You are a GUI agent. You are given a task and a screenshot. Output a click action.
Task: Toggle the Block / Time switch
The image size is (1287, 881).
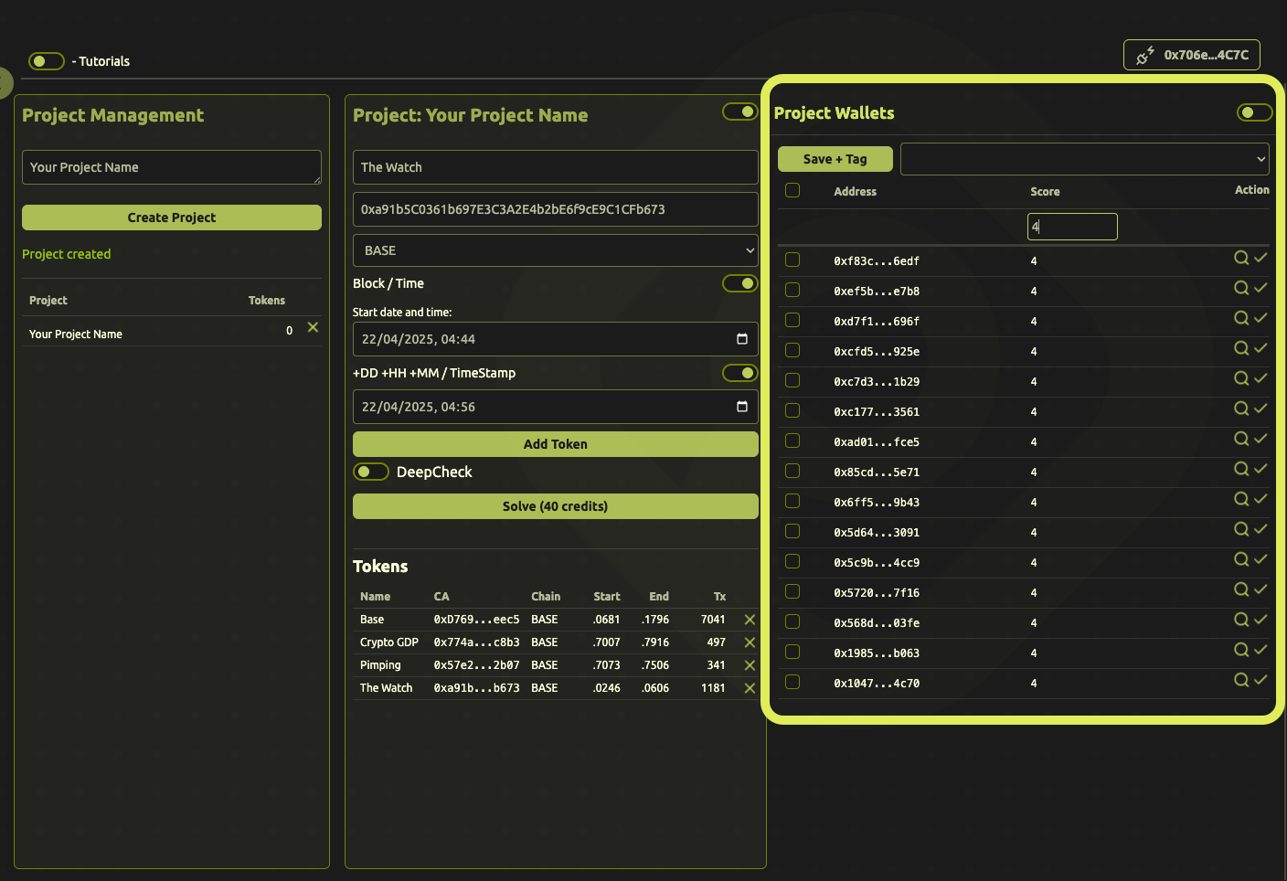coord(739,283)
